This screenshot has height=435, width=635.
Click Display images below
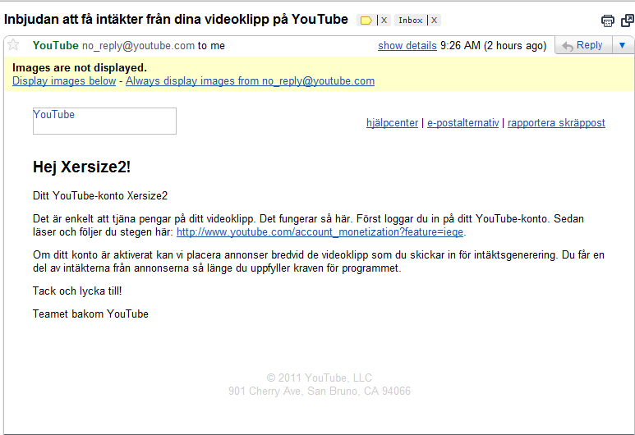pos(64,81)
